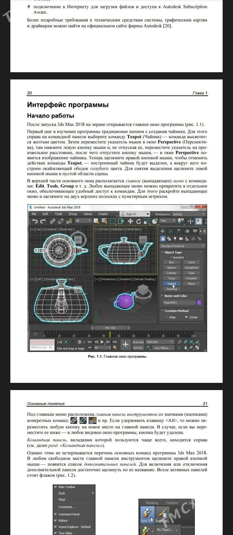
Task: Open the Tools menu
Action: click(59, 214)
